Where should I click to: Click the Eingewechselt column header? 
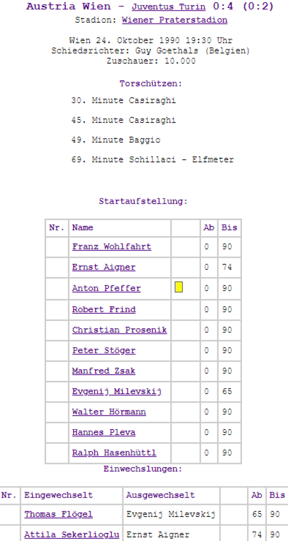coord(59,495)
